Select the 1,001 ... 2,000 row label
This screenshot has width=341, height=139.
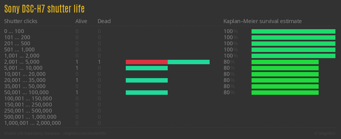(x=22, y=56)
